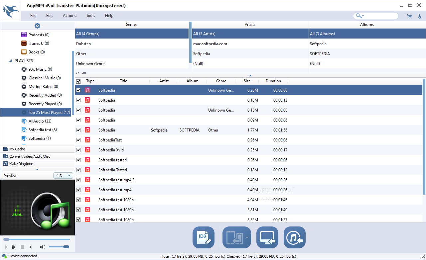The width and height of the screenshot is (426, 260).
Task: Click the sidebar vertical scrollbar
Action: coord(73,83)
